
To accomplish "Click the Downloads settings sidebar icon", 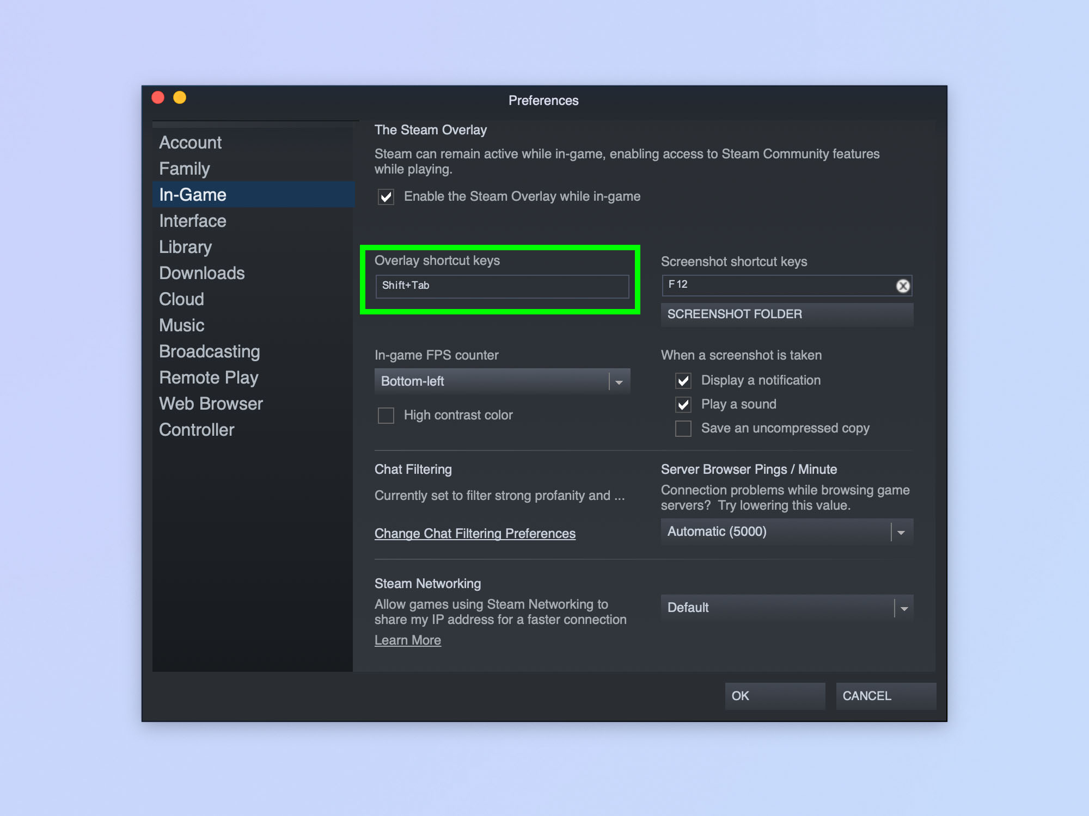I will pos(200,273).
